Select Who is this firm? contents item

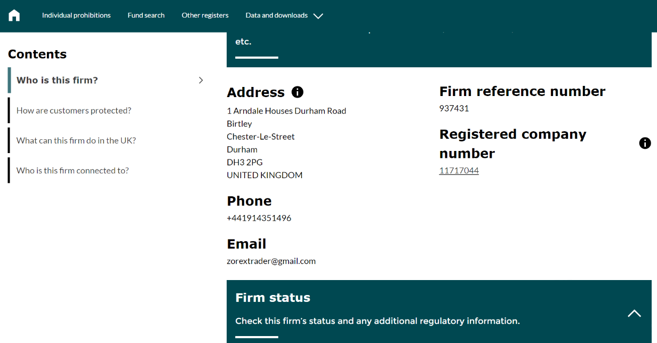coord(57,80)
